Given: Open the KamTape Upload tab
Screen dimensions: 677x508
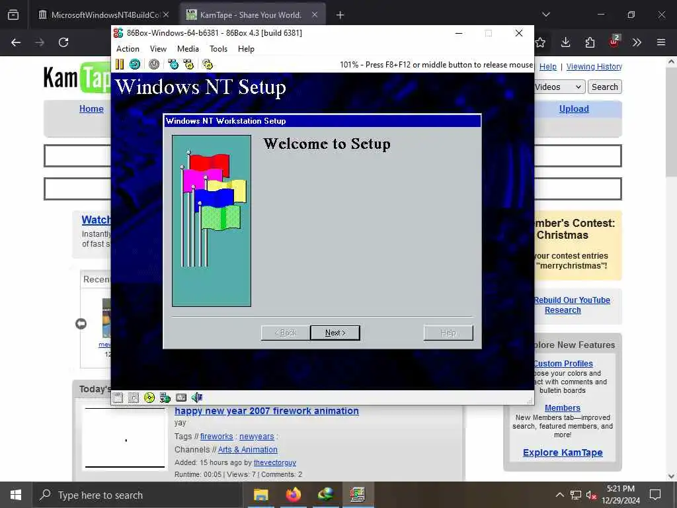Looking at the screenshot, I should (574, 109).
